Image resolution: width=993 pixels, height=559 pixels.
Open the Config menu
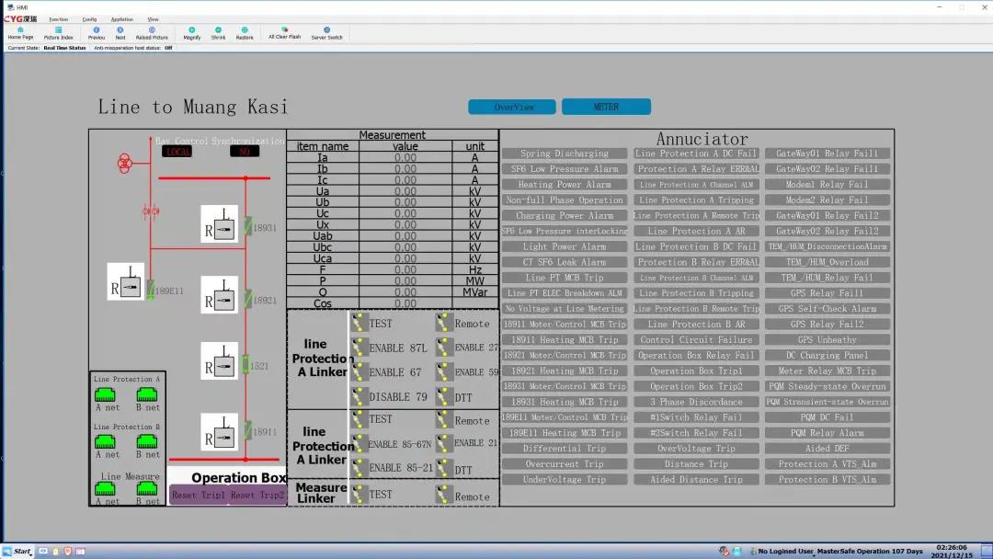coord(89,18)
